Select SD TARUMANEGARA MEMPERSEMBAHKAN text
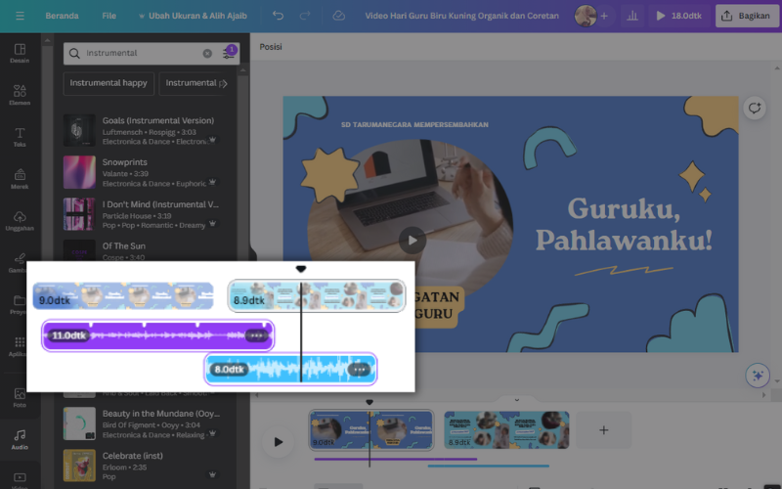 414,125
